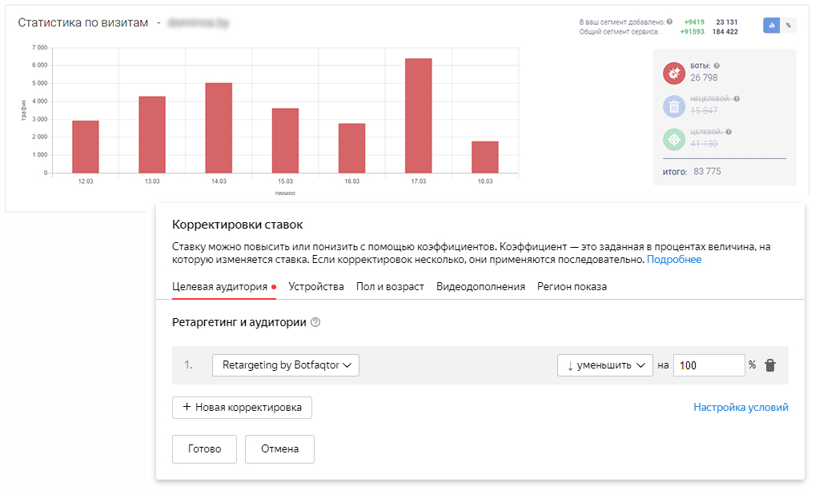This screenshot has width=815, height=490.
Task: Open the 'Настройка условий' link
Action: coord(741,408)
